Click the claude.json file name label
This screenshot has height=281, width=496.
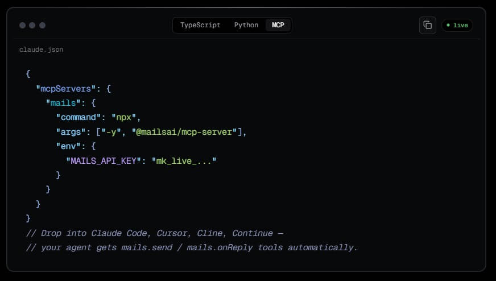tap(41, 49)
